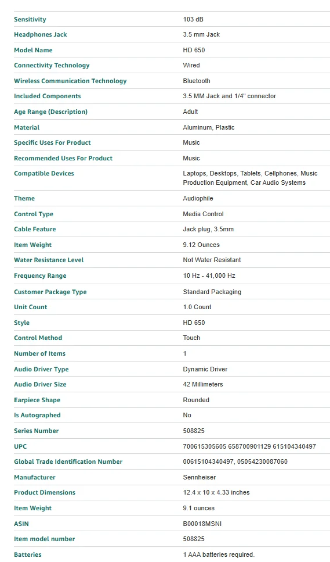Select the Audiophile theme value
Screen dimensions: 330x562
click(198, 199)
